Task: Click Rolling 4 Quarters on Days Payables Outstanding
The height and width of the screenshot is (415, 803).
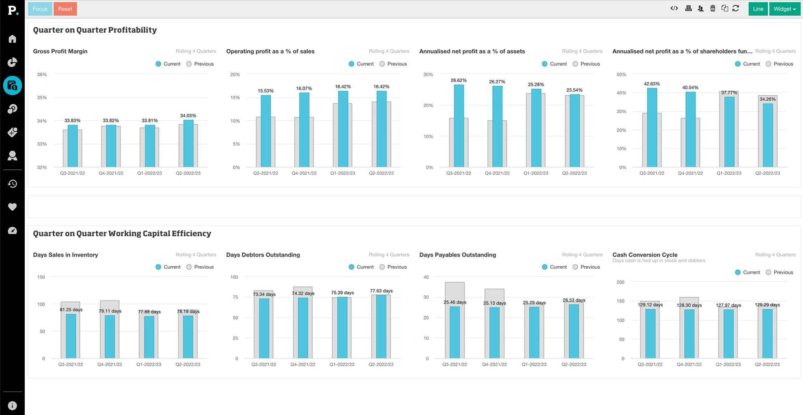Action: pos(582,255)
